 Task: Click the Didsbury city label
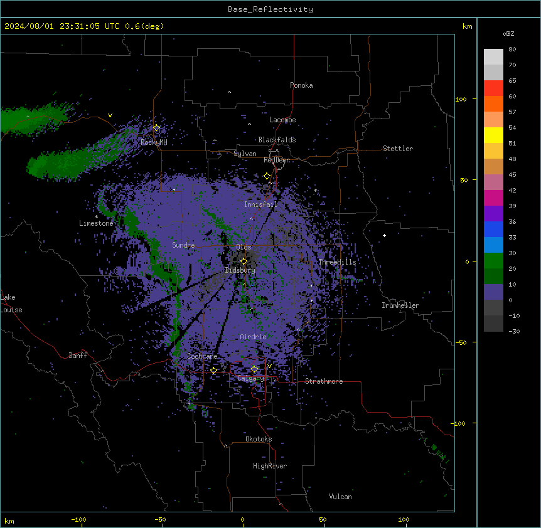[240, 270]
